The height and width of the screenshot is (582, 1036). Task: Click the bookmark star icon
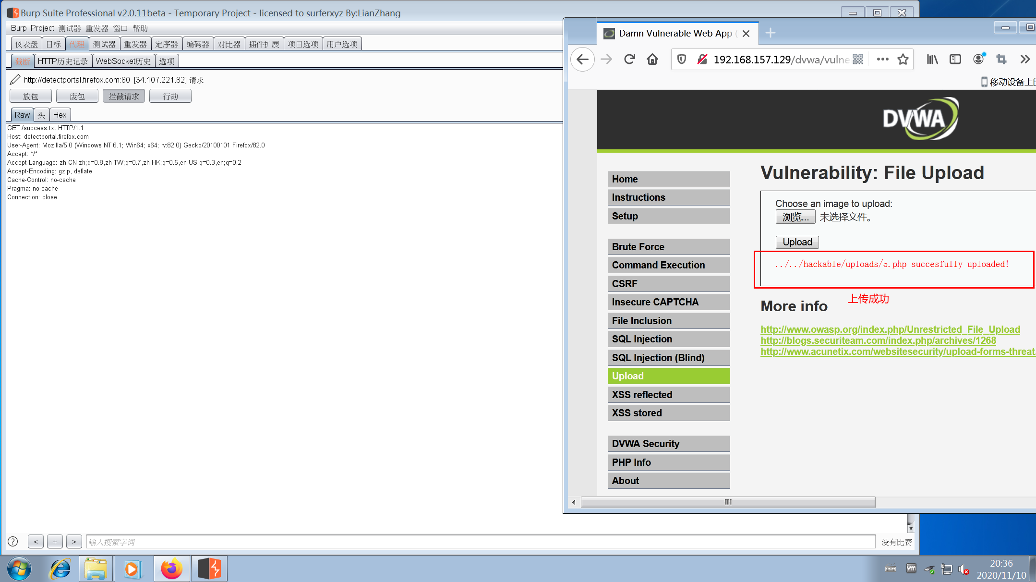tap(903, 59)
